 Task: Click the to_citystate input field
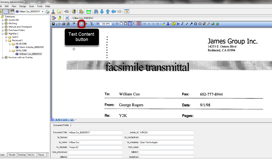[95, 147]
